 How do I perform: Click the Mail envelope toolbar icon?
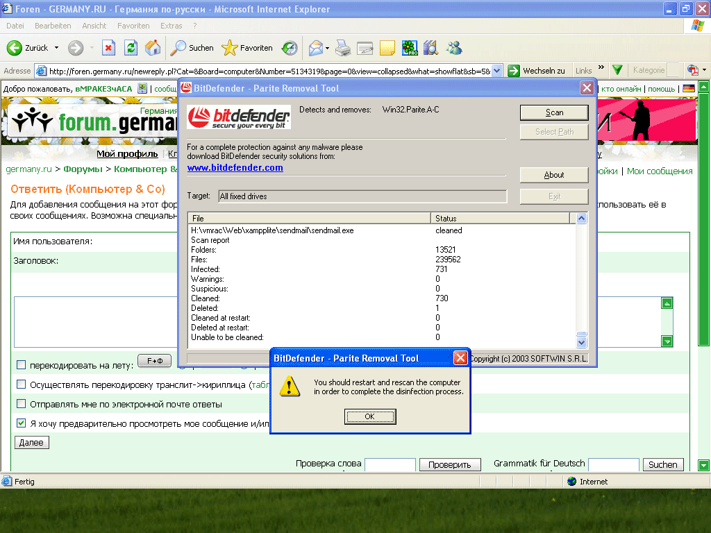tap(316, 48)
